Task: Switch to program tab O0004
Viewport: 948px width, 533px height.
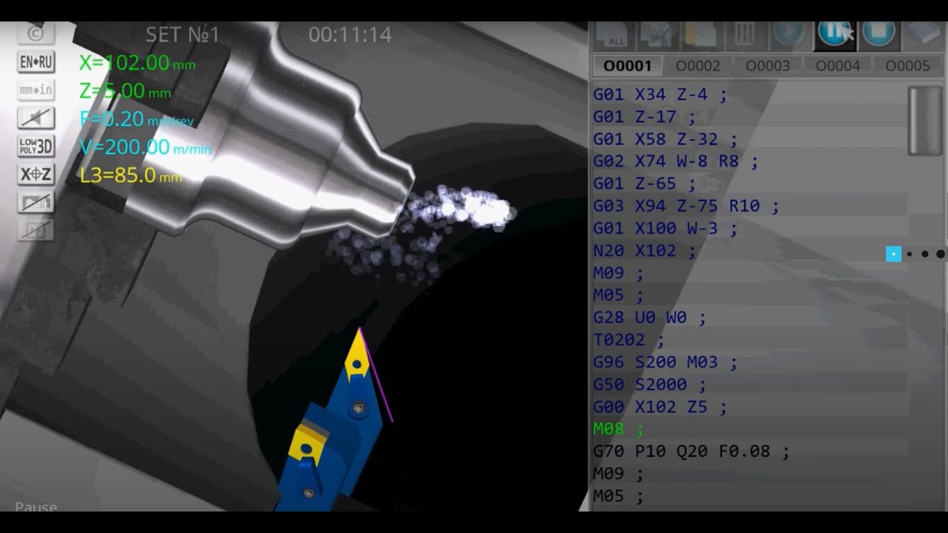Action: [x=838, y=66]
